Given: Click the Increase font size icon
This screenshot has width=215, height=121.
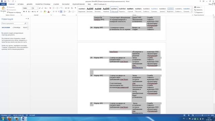Looking at the screenshot, I should 40,8.
